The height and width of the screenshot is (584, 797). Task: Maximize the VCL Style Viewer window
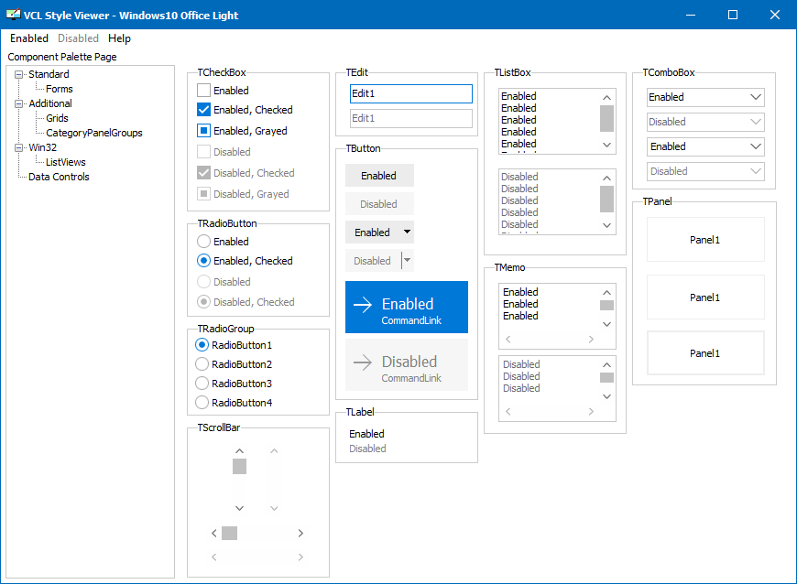click(x=733, y=15)
